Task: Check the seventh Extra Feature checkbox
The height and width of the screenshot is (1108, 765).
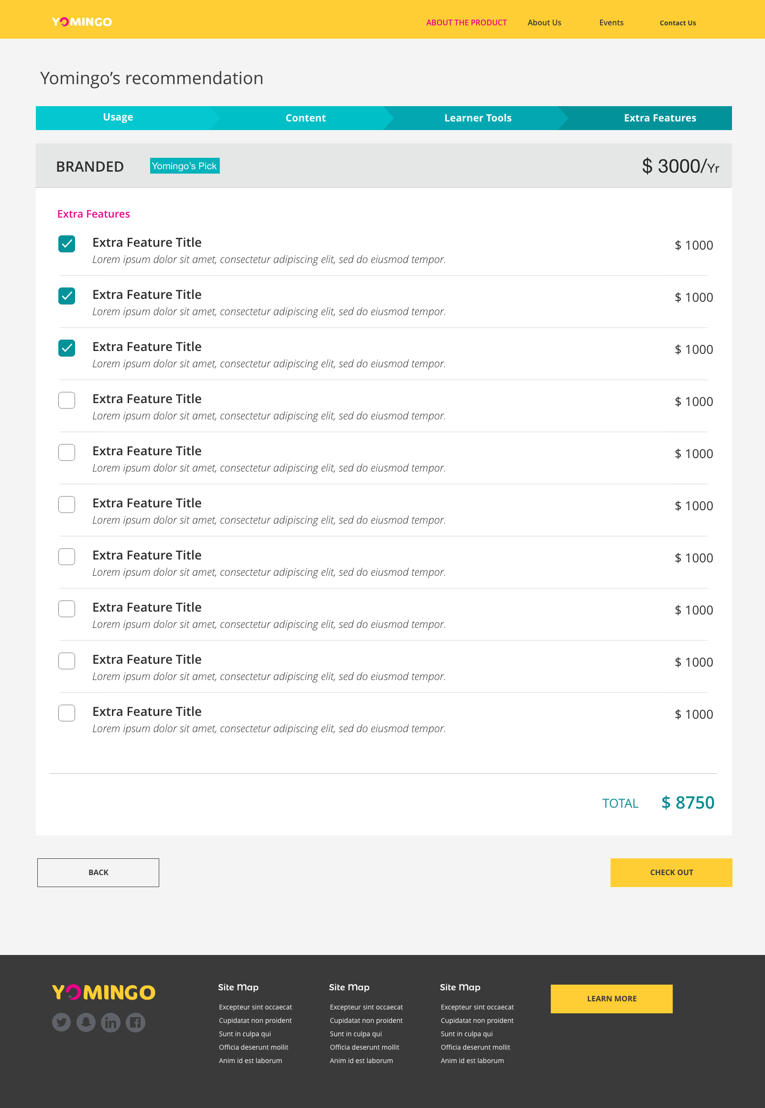Action: [x=66, y=557]
